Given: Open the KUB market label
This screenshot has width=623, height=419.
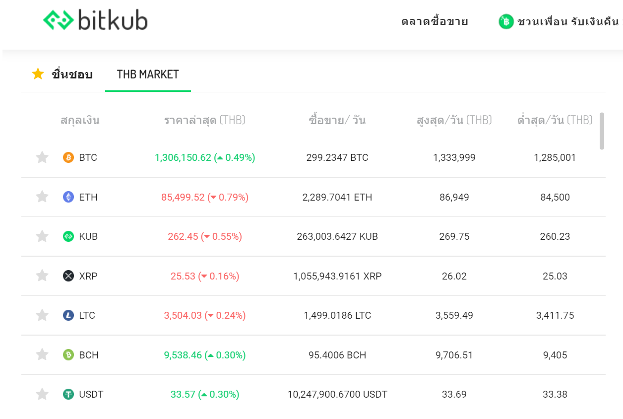Looking at the screenshot, I should click(x=88, y=236).
